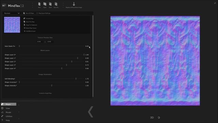Select the Help tab in sidebar
218x123 pixels.
click(7, 120)
